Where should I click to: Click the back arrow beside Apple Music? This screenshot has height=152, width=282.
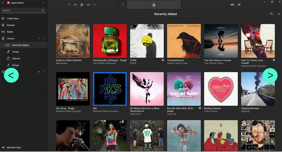point(3,3)
